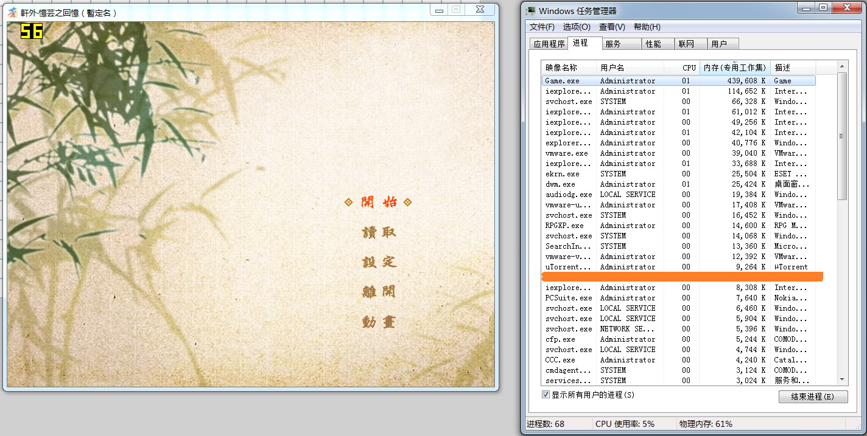Screen dimensions: 867x436
Task: Click 物理内存: 61% in status bar
Action: tap(706, 424)
